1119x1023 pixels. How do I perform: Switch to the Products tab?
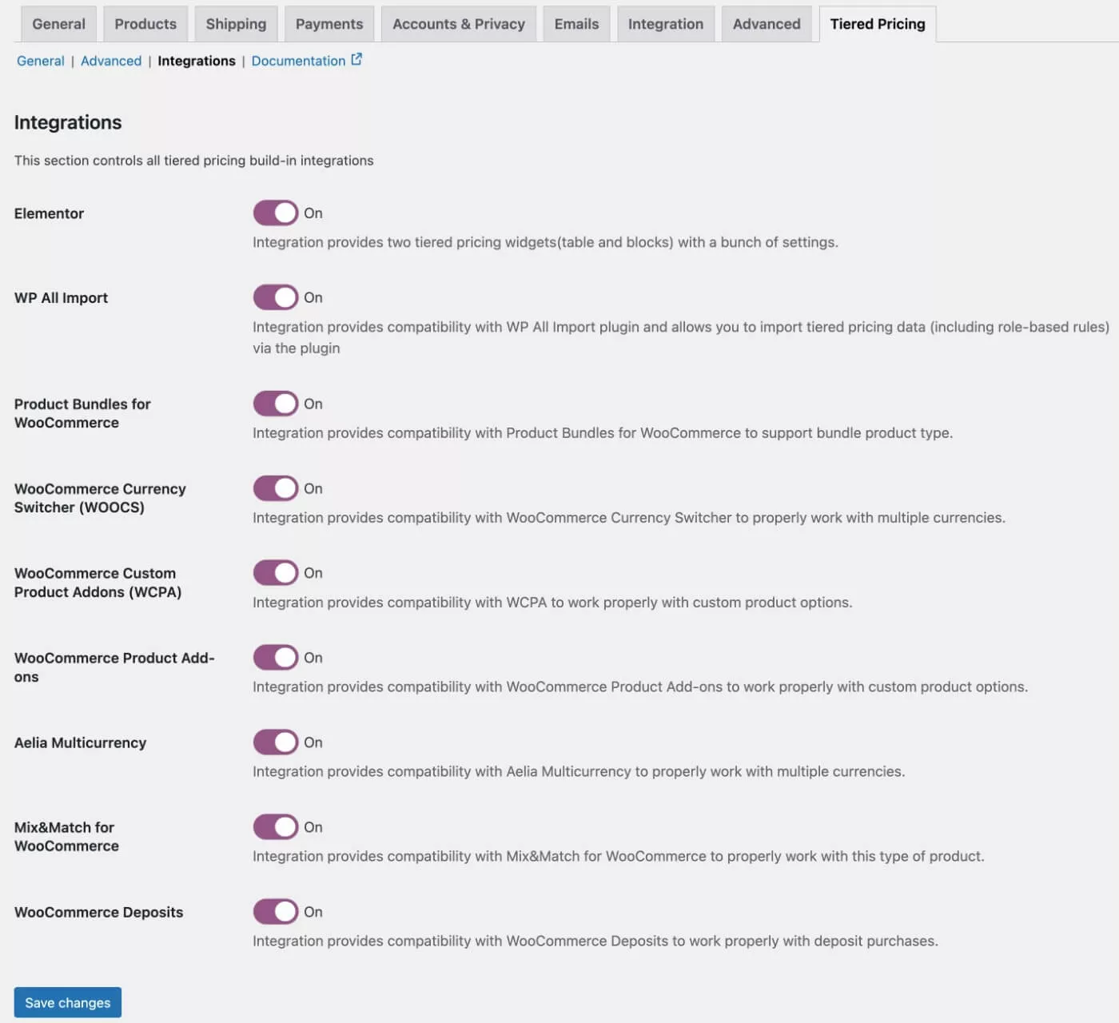[x=145, y=24]
